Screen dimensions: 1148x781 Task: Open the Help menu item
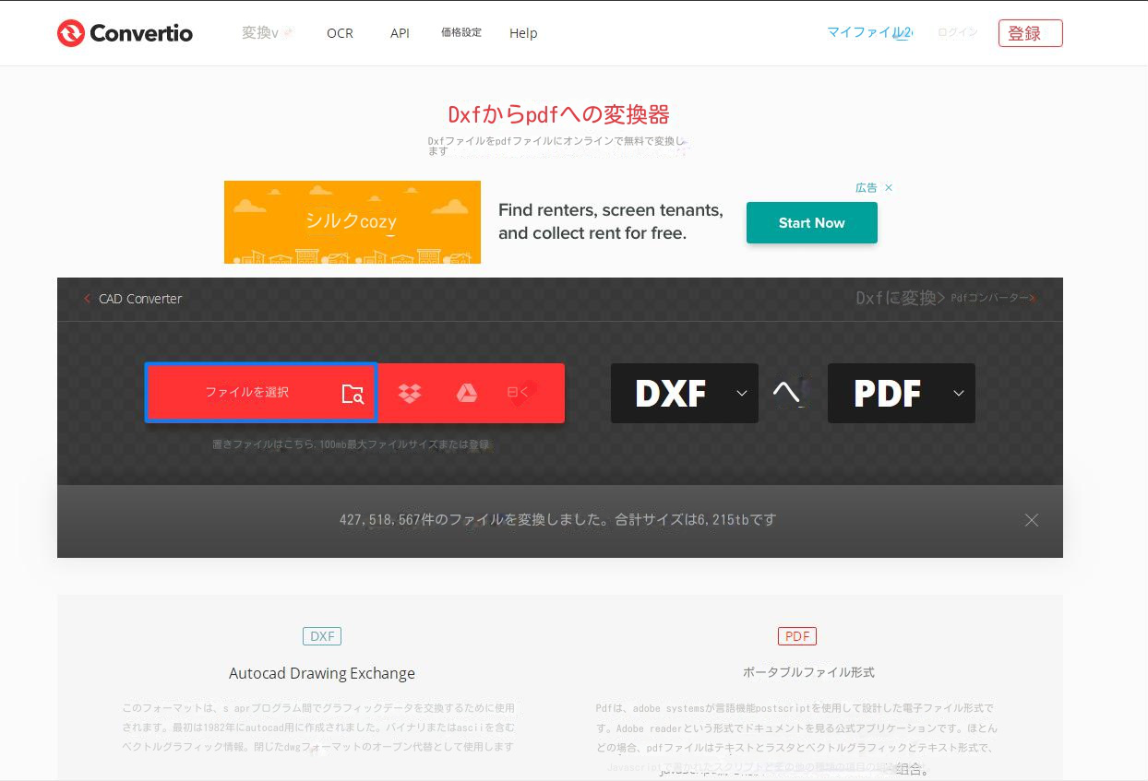(523, 33)
